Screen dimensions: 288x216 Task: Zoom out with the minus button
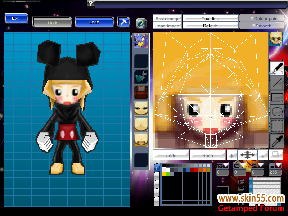263,156
